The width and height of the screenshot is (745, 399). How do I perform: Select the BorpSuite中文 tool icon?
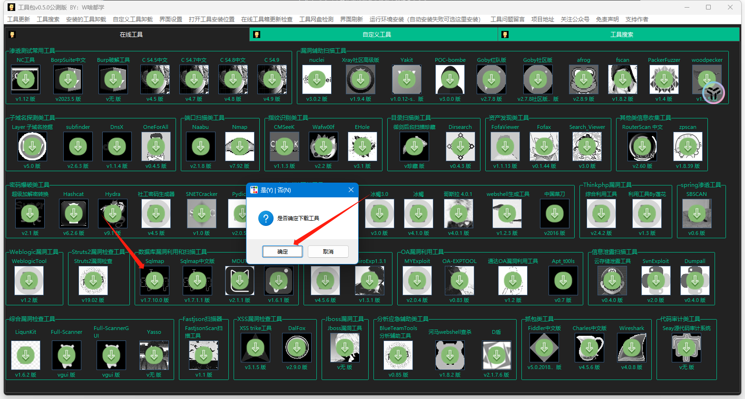point(68,79)
